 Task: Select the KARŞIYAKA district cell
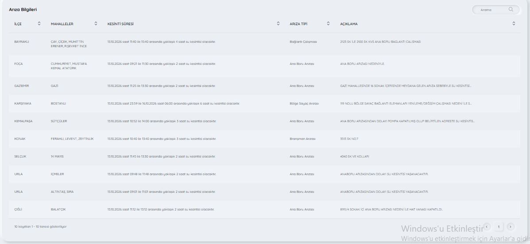coord(23,103)
